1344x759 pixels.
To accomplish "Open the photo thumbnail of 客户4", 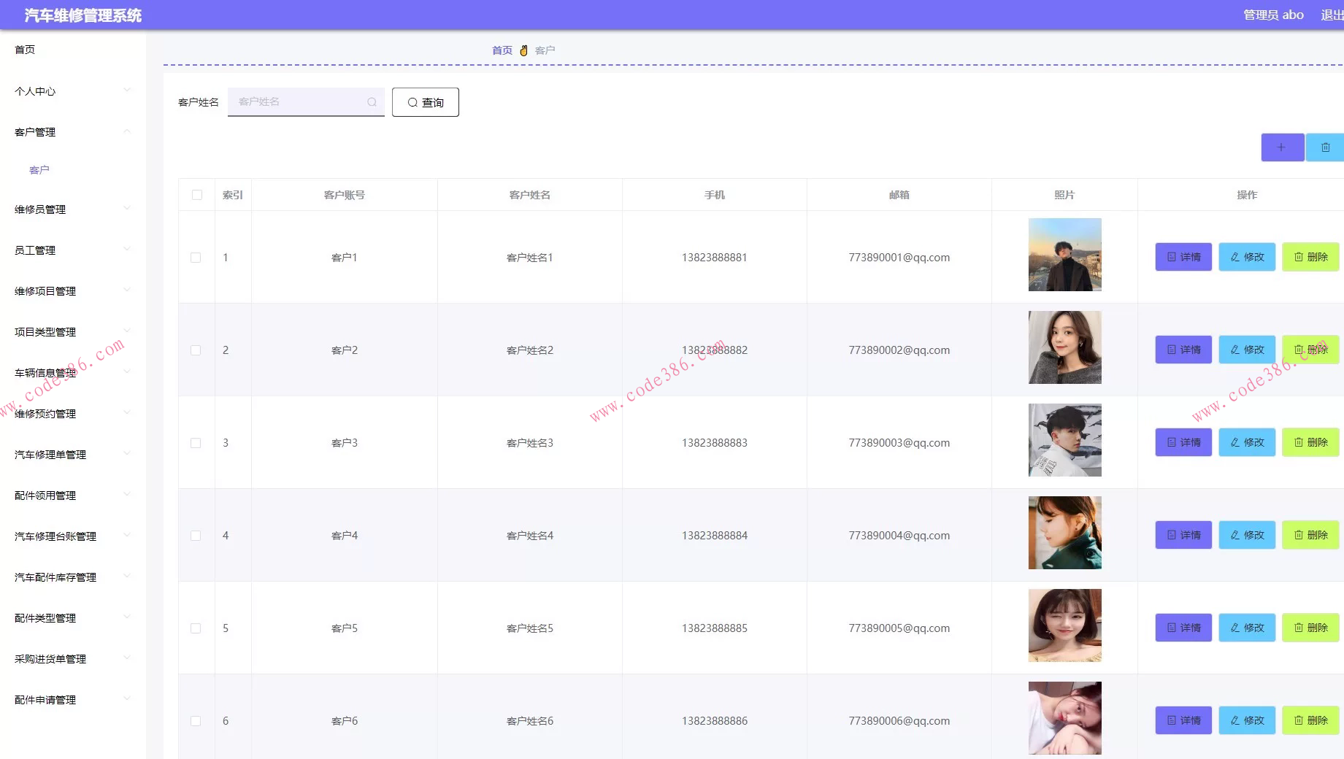I will 1064,533.
